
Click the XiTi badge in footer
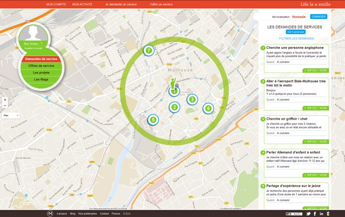click(x=294, y=214)
